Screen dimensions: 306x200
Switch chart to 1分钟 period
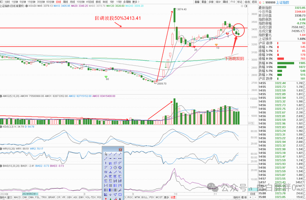coord(15,2)
